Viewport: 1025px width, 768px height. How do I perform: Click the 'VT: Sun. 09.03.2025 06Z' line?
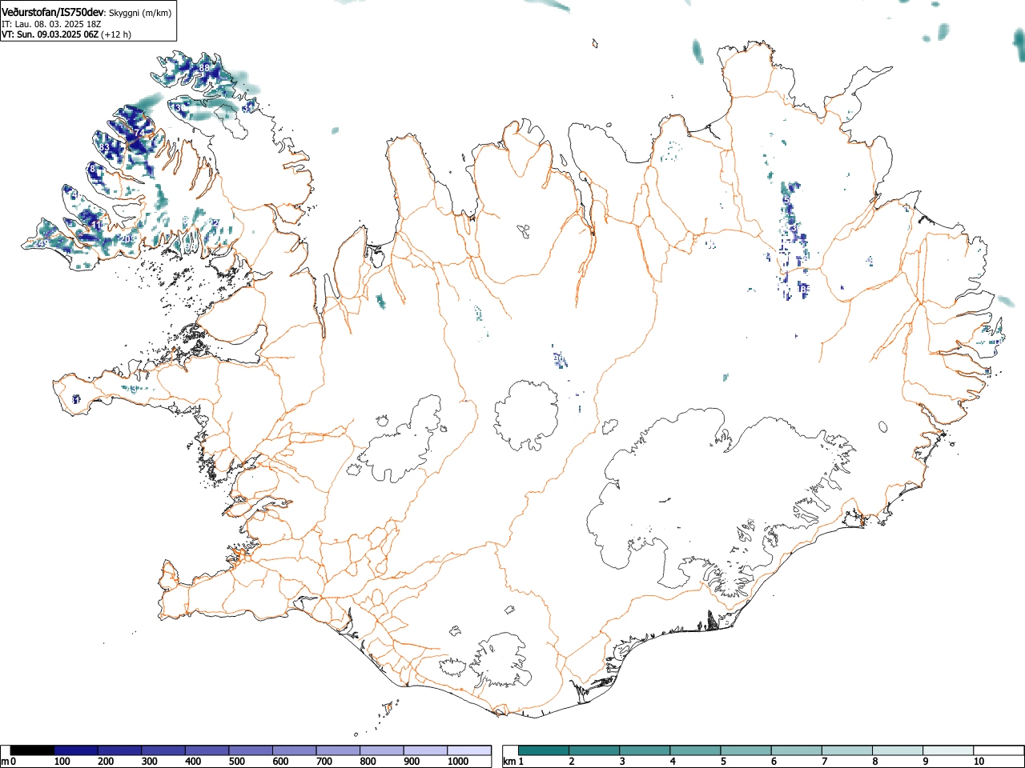tap(50, 34)
